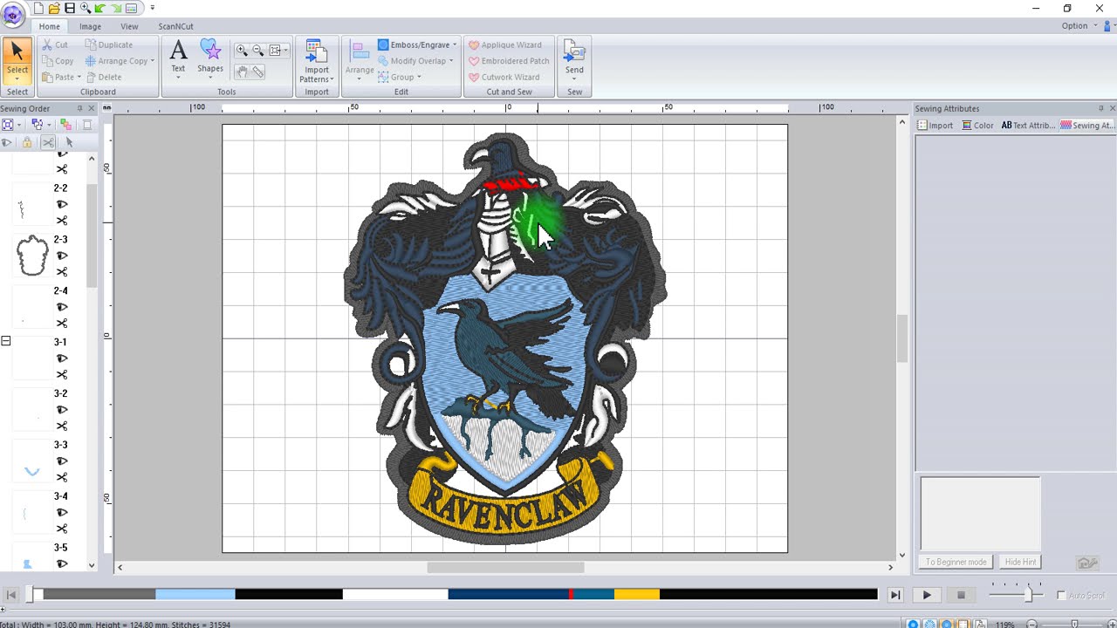
Task: Toggle visibility eye for item 2-3
Action: 62,256
